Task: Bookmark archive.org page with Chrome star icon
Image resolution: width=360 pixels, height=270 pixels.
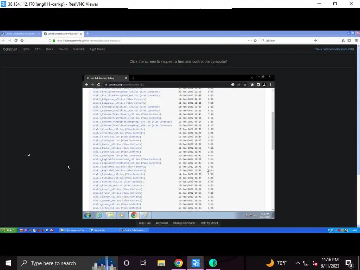Action: 245,84
